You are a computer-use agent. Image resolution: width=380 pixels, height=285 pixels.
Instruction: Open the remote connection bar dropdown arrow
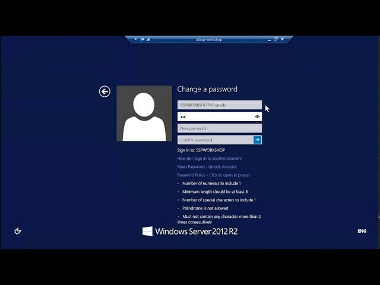point(136,39)
